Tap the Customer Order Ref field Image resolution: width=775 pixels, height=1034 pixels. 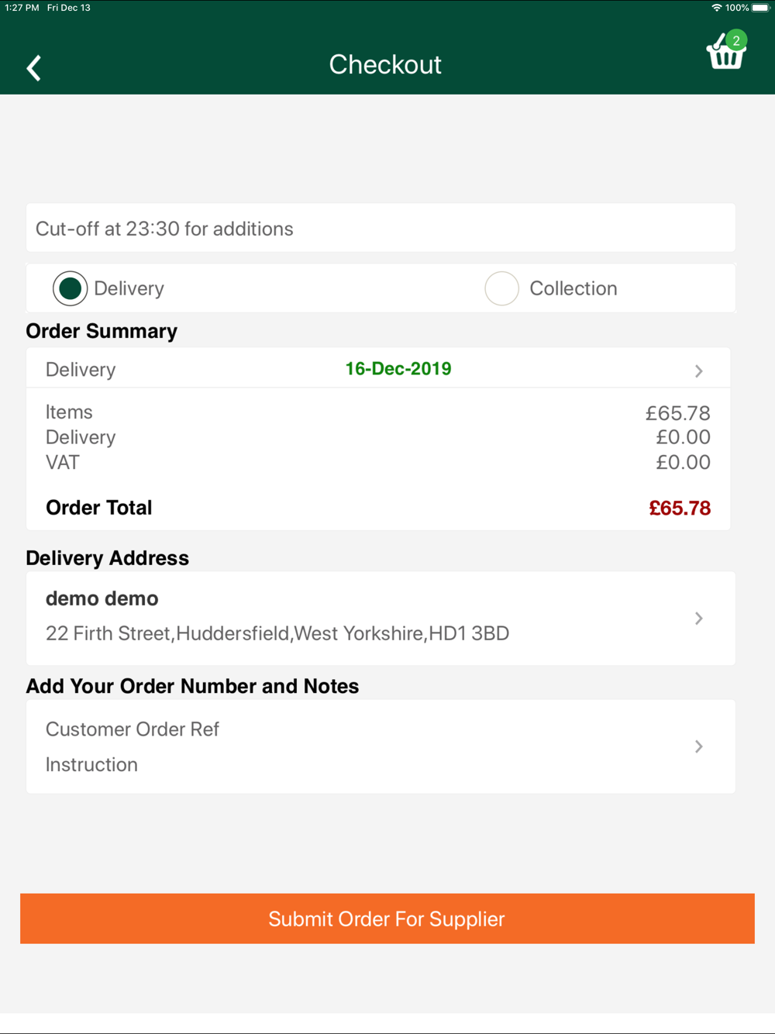(133, 729)
